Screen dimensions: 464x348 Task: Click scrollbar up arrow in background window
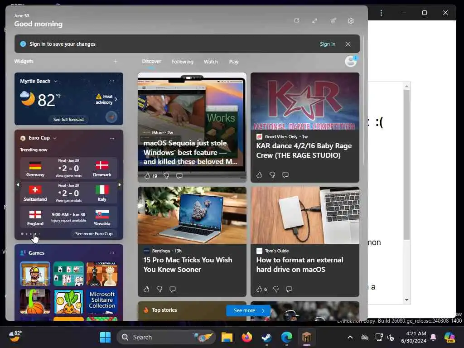[406, 86]
